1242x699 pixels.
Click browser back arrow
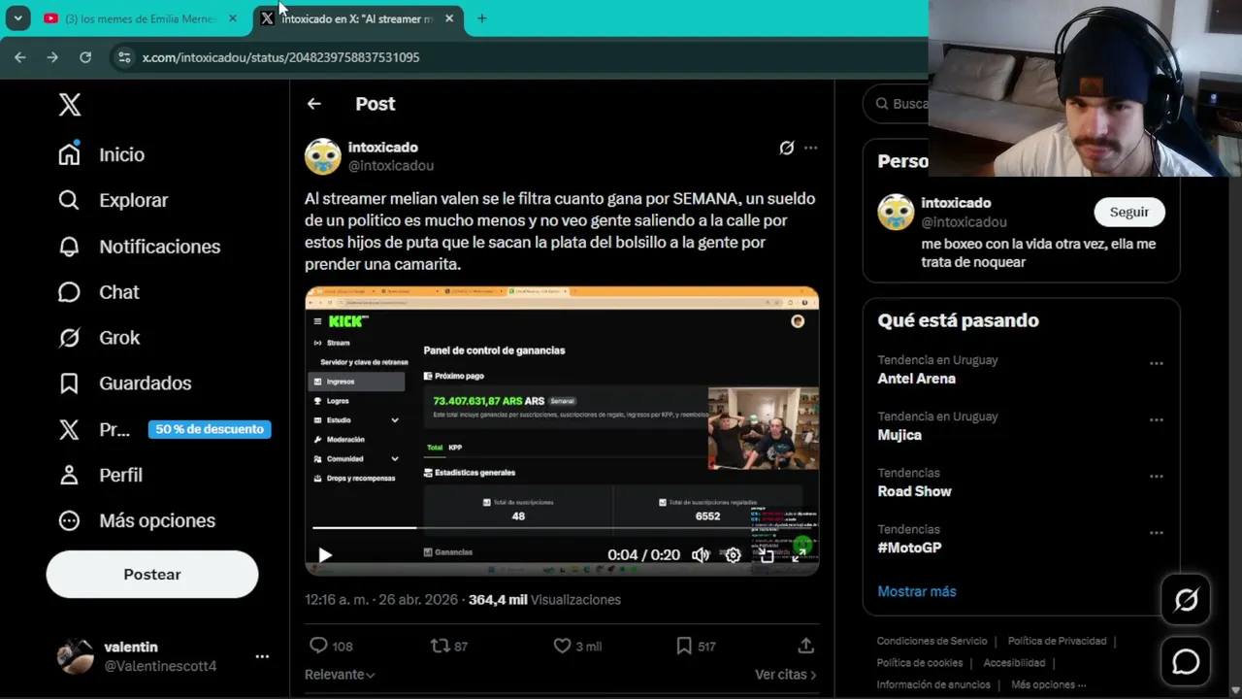20,57
